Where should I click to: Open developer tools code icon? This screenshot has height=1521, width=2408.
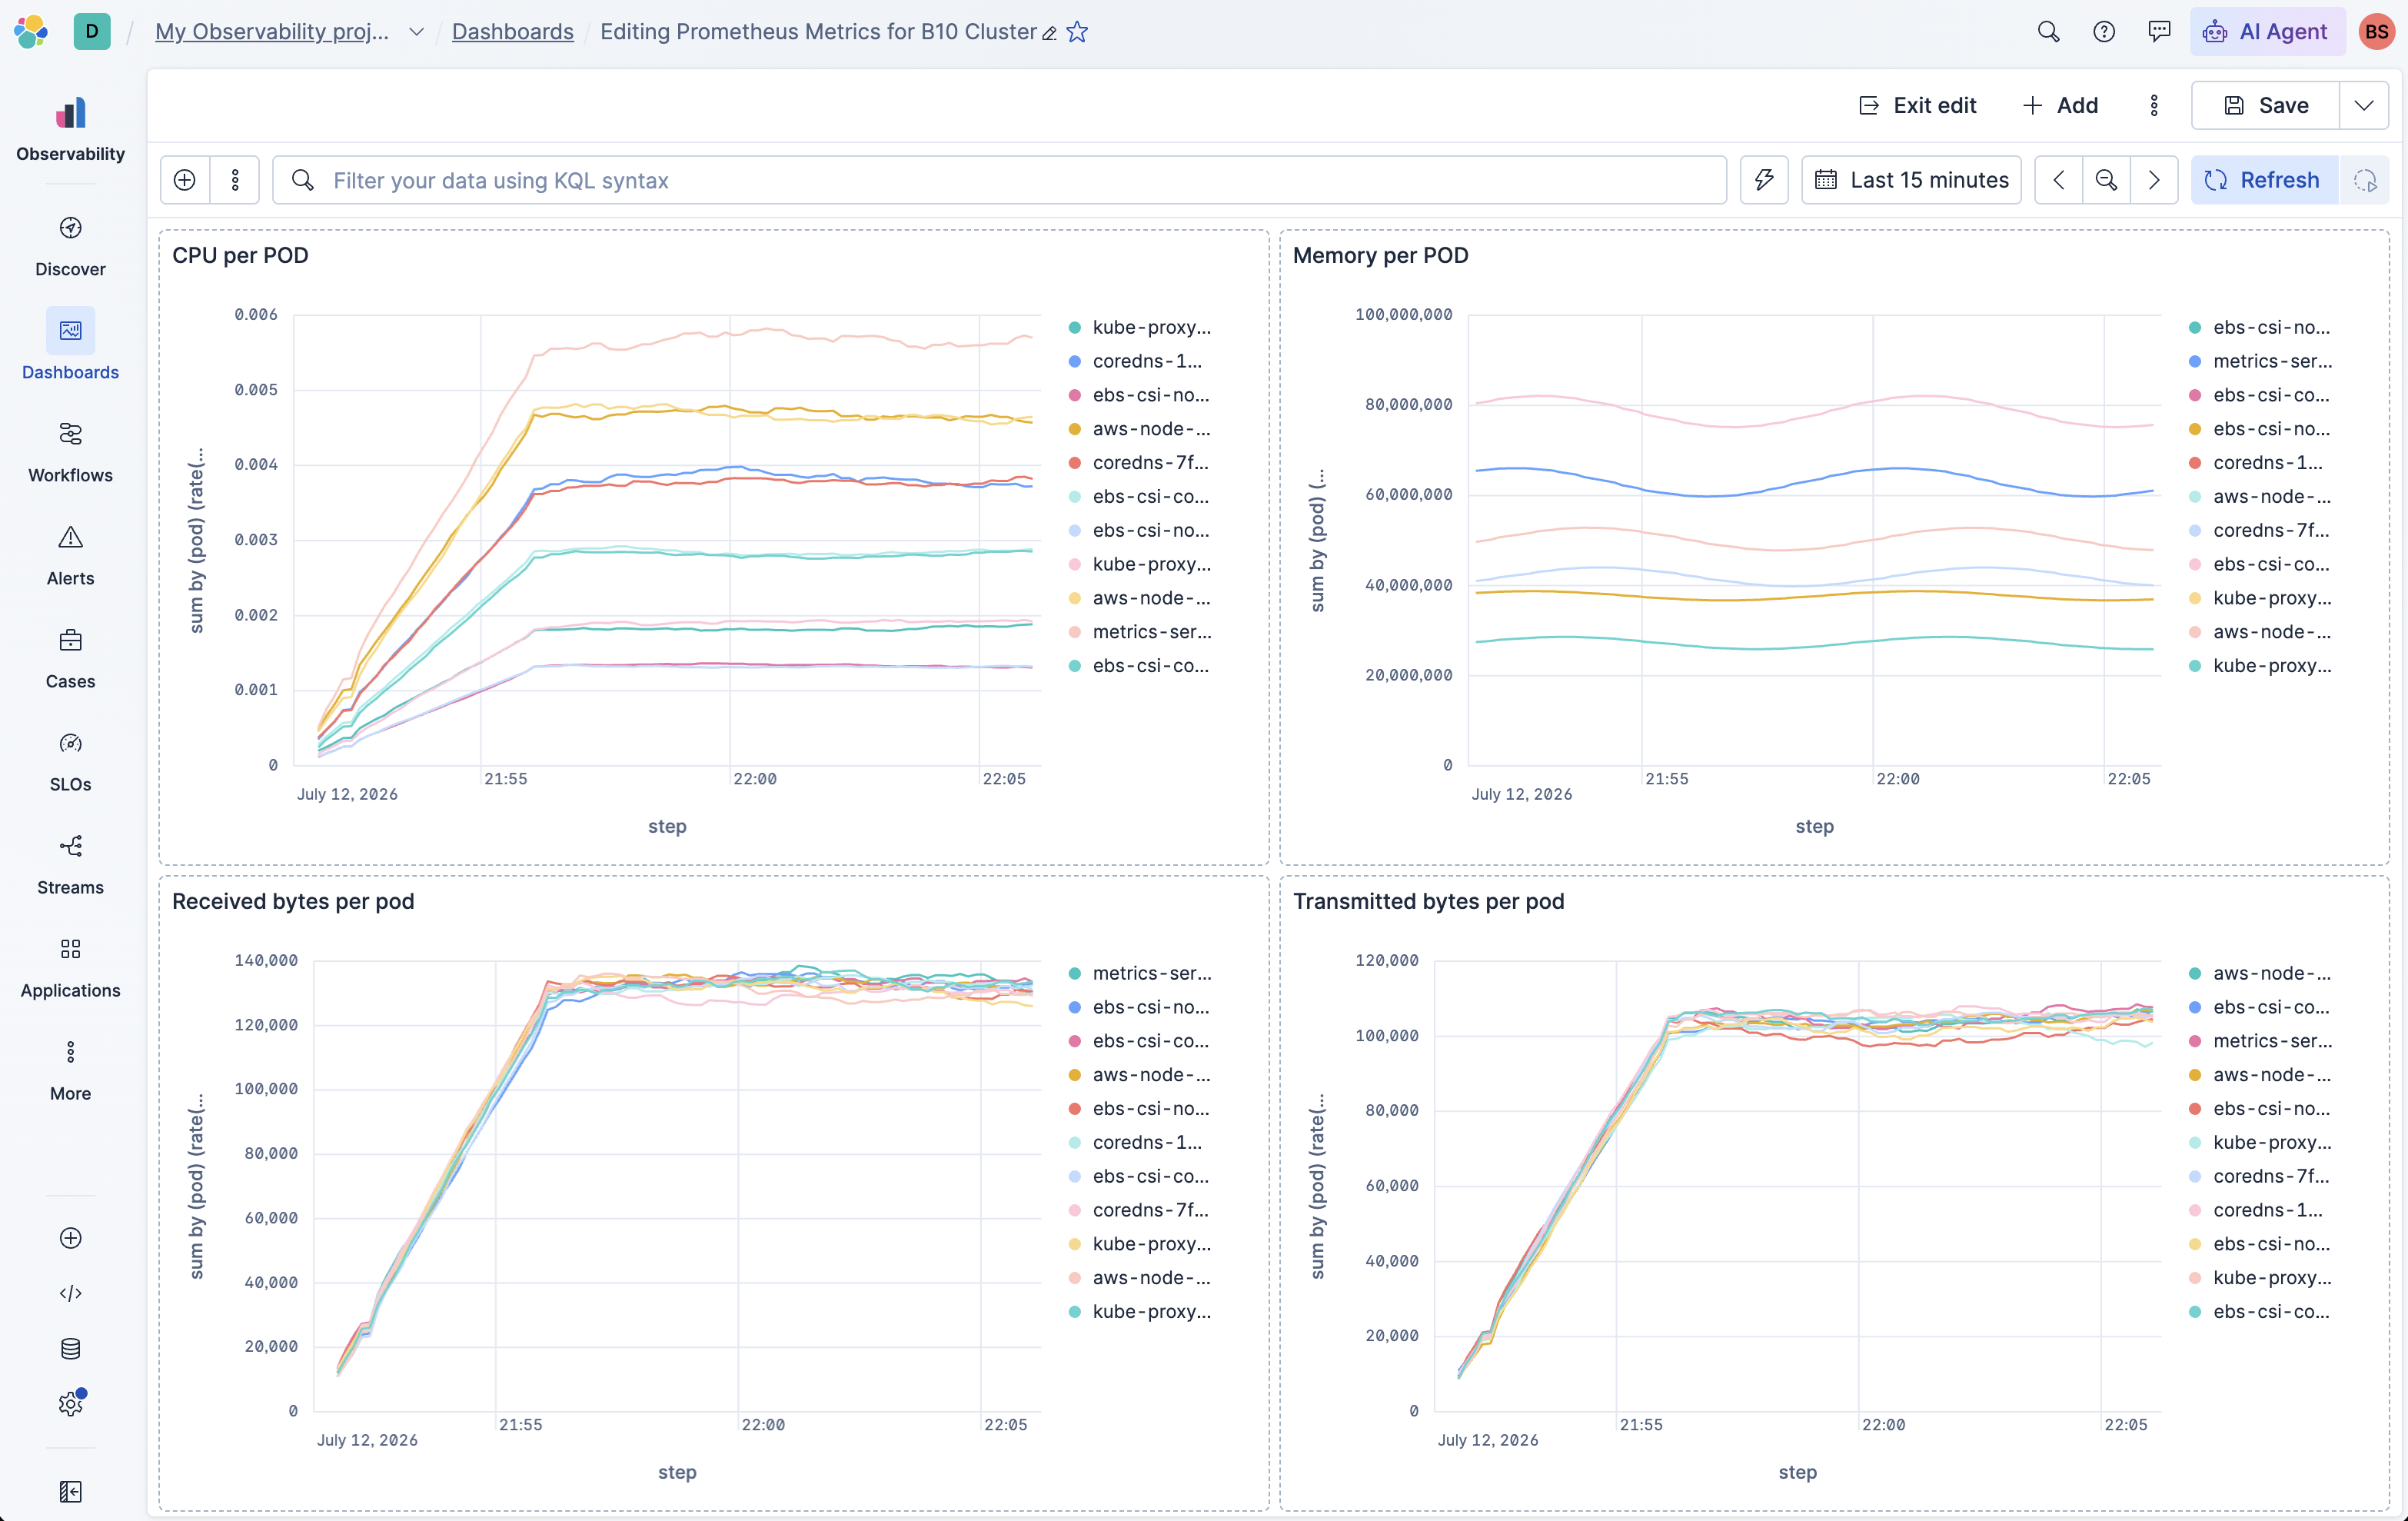pyautogui.click(x=70, y=1293)
